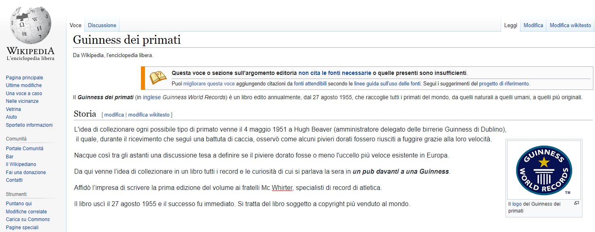Image resolution: width=595 pixels, height=232 pixels.
Task: Click the underlined word 'Whirter'
Action: coord(282,188)
